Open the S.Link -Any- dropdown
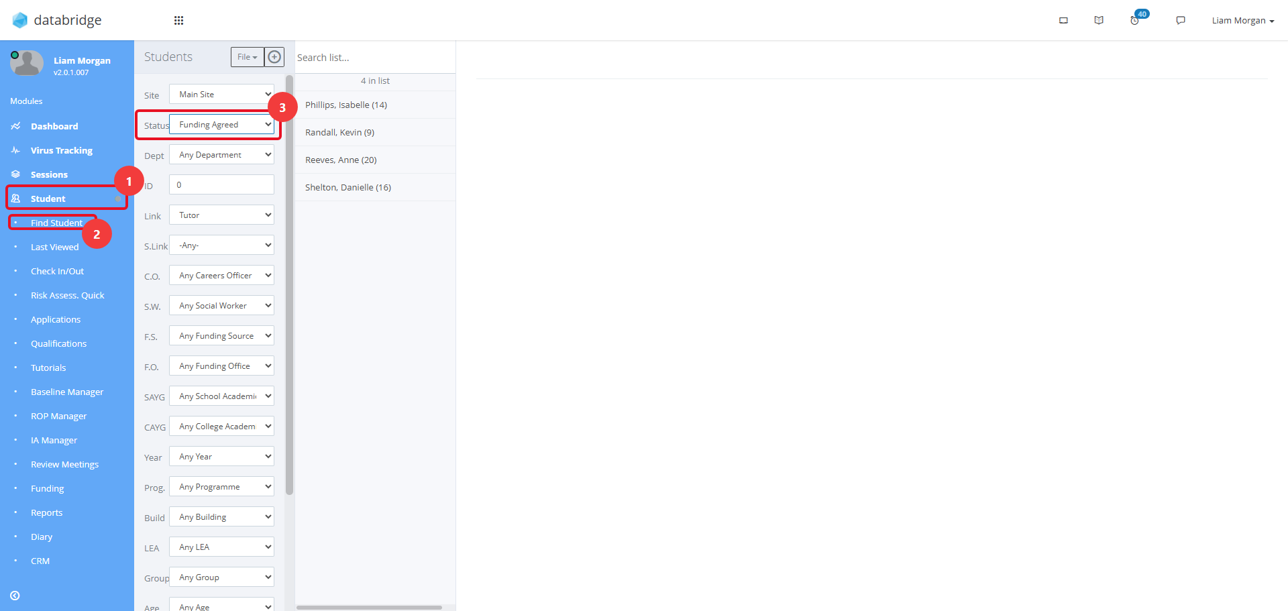 [x=221, y=245]
